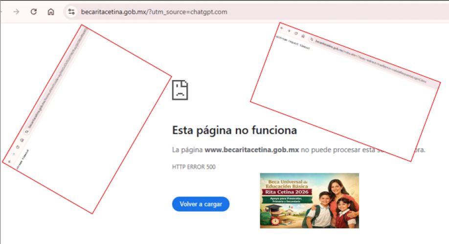Click reload icon in the slightly rotated screenshot
Screen dimensions: 449x244
[296, 33]
